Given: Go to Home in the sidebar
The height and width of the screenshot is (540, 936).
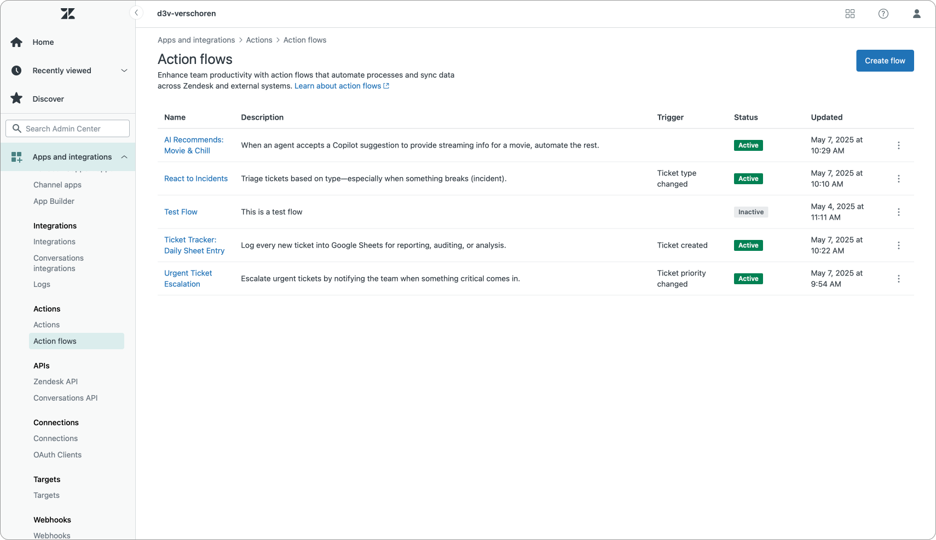Looking at the screenshot, I should pos(43,42).
